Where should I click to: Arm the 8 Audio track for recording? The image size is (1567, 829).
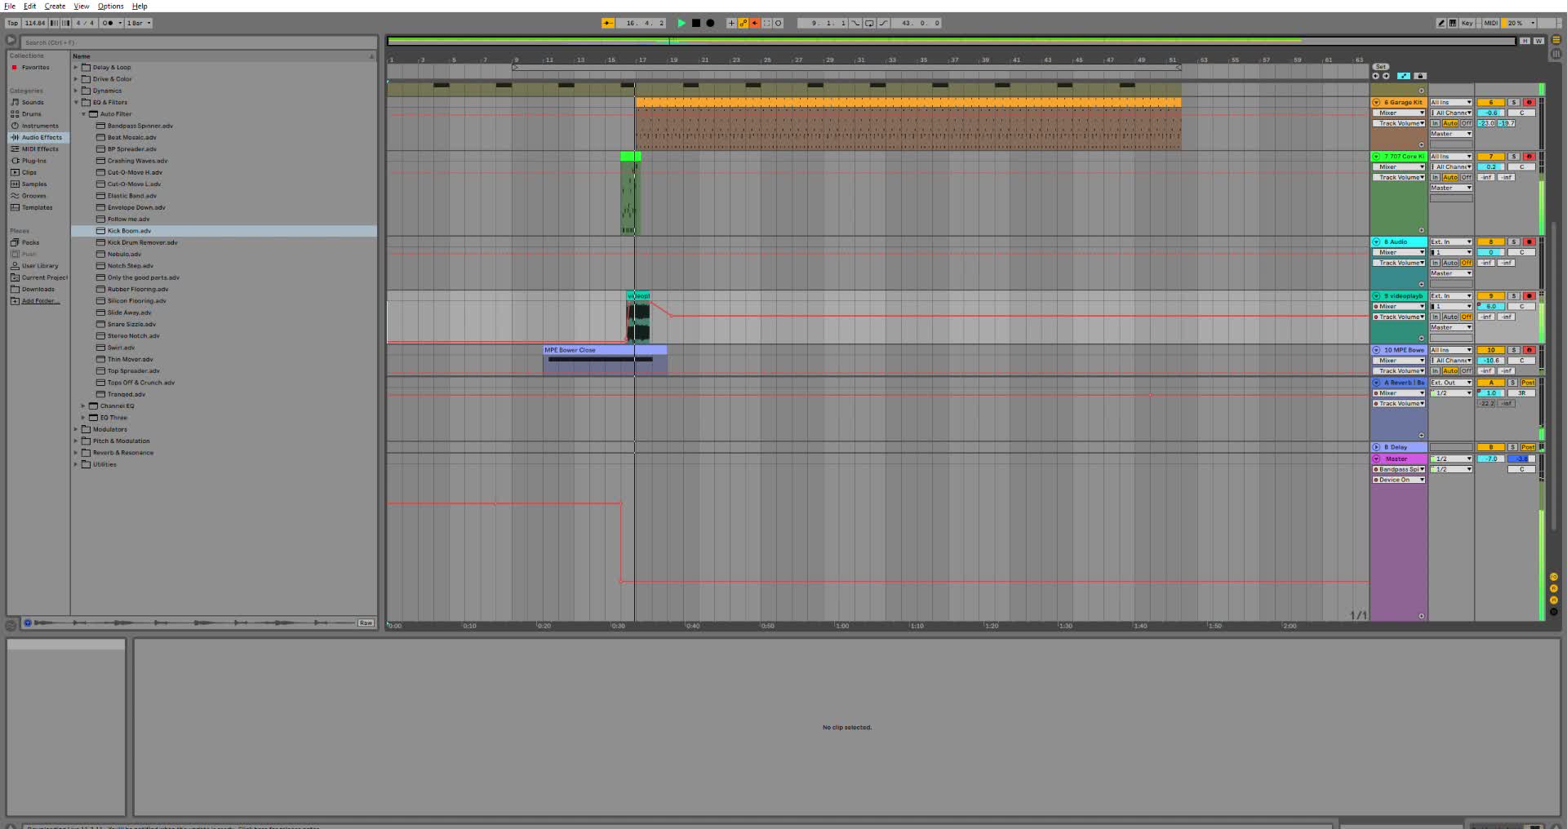click(1529, 242)
